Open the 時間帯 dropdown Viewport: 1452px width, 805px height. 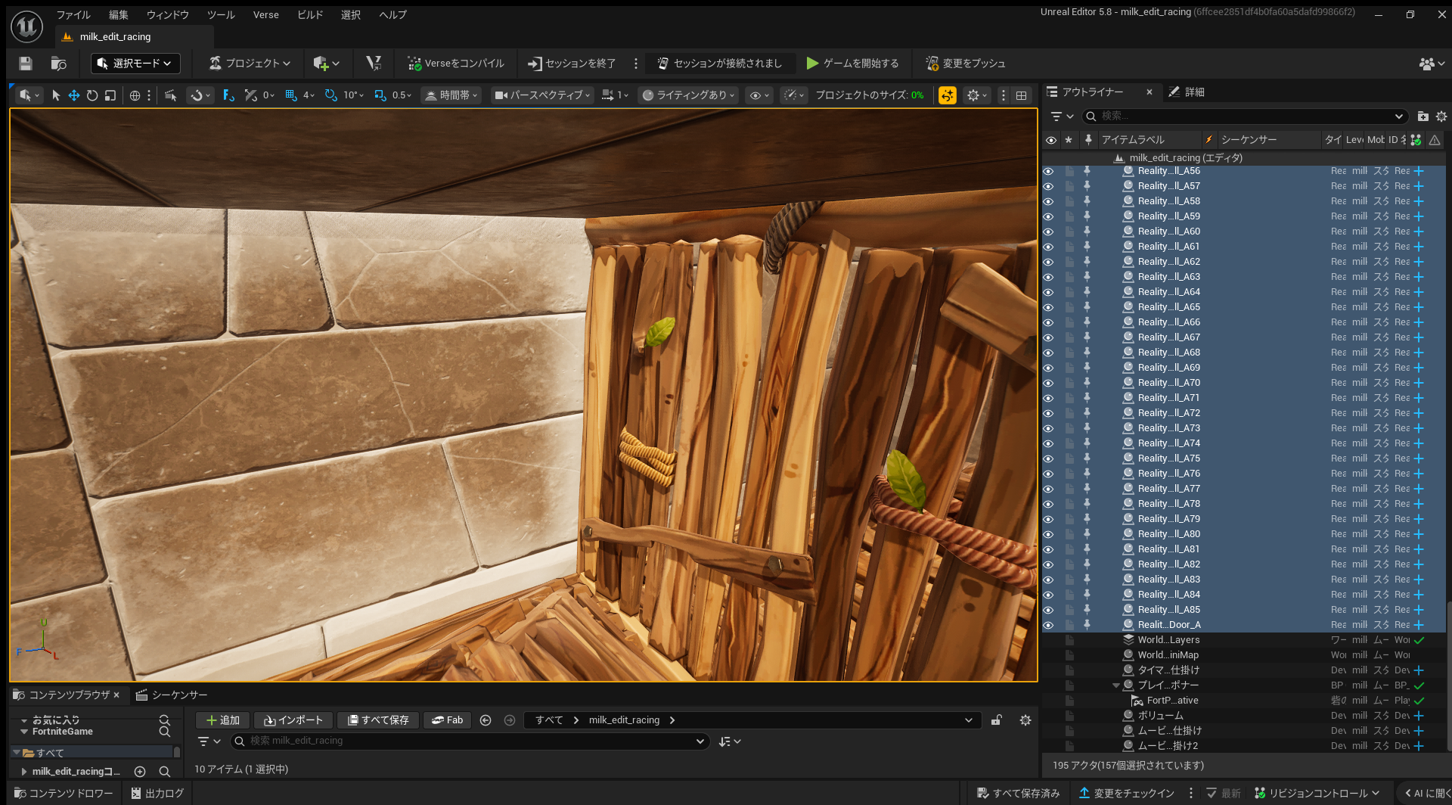451,95
